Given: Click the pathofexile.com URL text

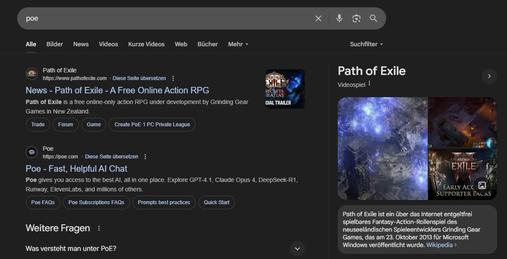Looking at the screenshot, I should 75,78.
